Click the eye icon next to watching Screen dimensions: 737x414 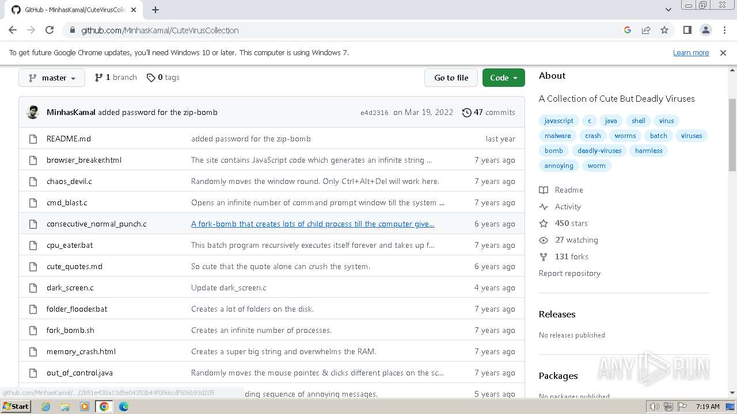click(x=544, y=240)
